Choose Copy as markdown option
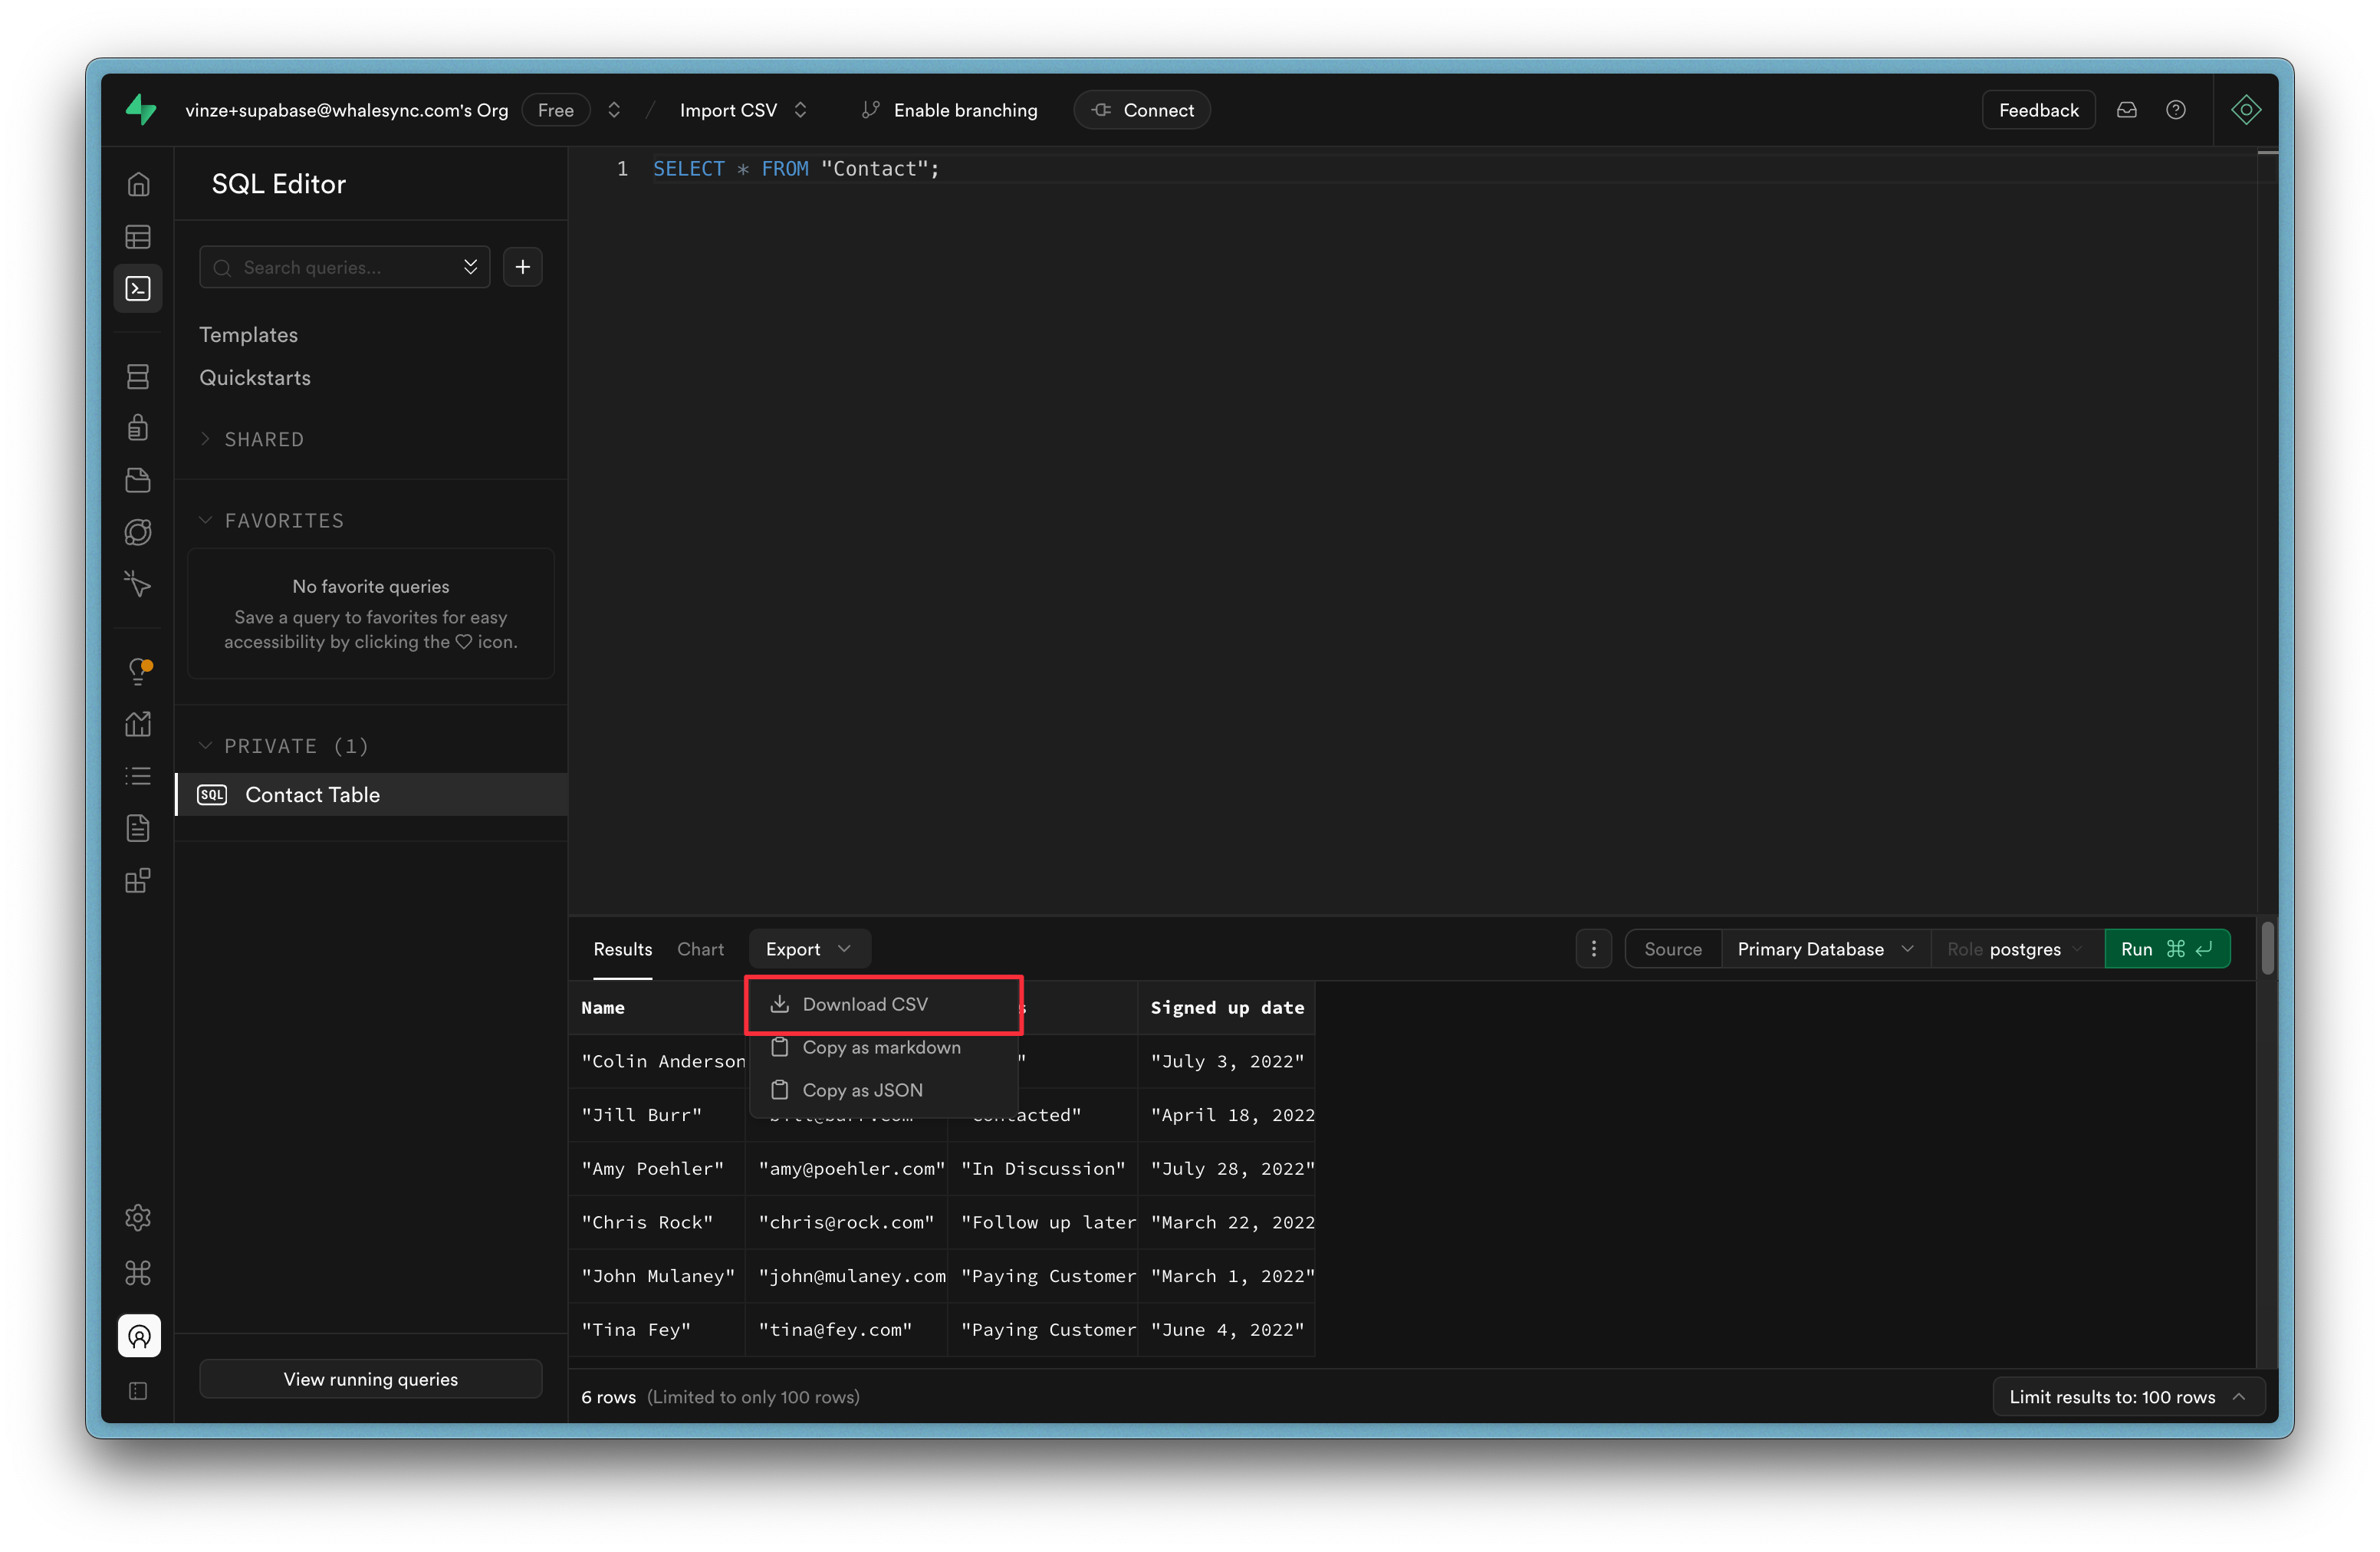Image resolution: width=2380 pixels, height=1552 pixels. pyautogui.click(x=883, y=1047)
